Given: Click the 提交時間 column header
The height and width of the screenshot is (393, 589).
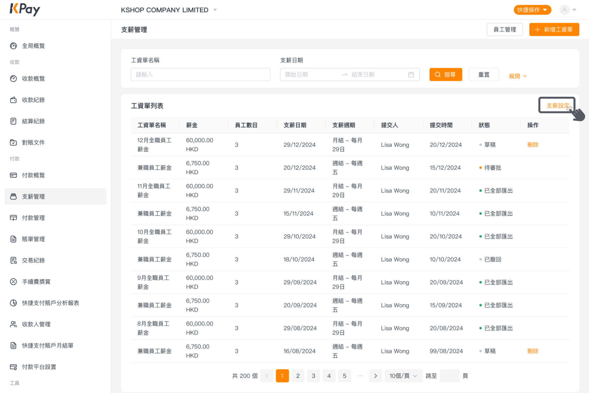Looking at the screenshot, I should [441, 125].
